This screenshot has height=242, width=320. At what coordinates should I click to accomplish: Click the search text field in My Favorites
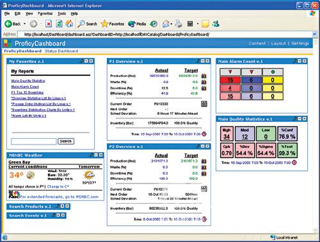click(34, 141)
